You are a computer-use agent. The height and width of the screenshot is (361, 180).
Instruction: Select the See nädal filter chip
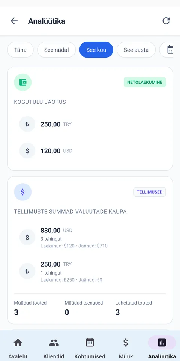pyautogui.click(x=57, y=50)
